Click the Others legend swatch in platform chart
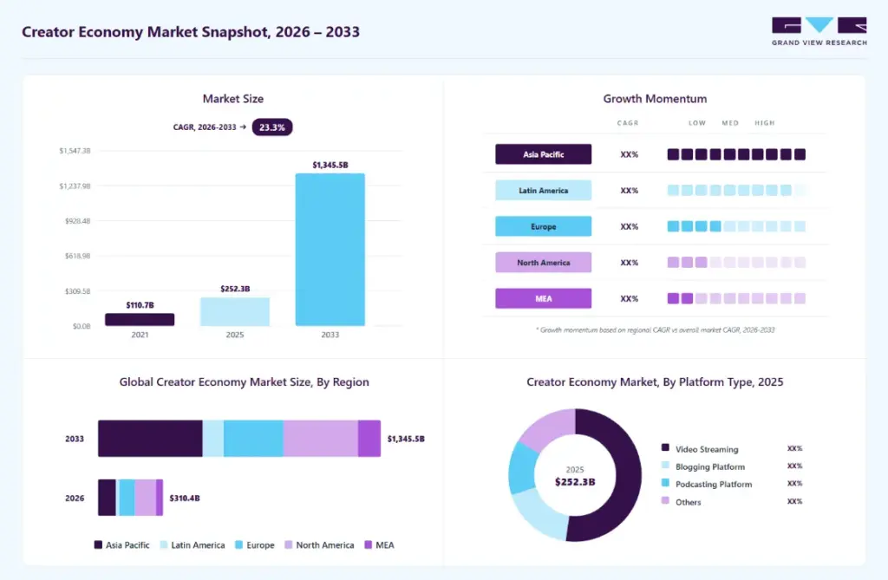This screenshot has height=580, width=888. click(x=665, y=501)
